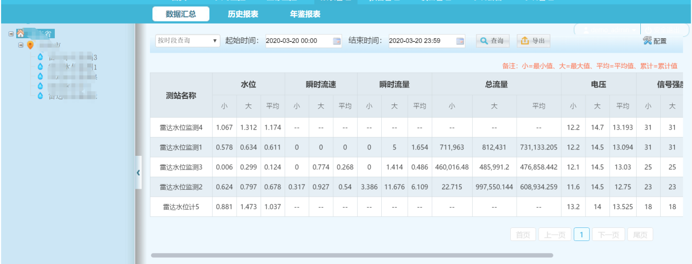Click the water drop icon of station ending in 3
Screen dimensions: 692x264
(x=40, y=56)
